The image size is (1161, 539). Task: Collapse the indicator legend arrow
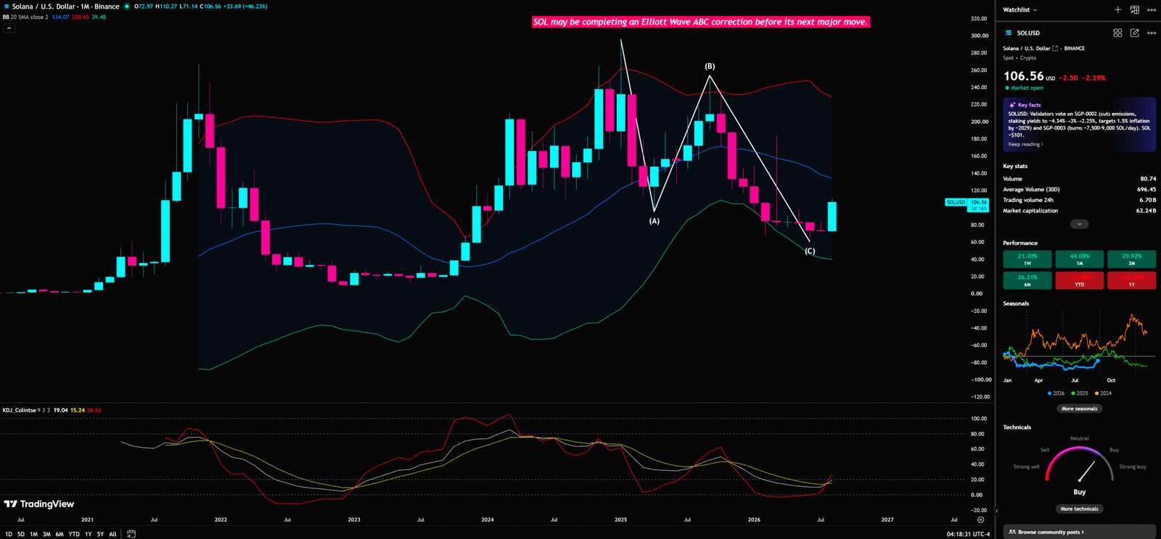pos(9,28)
